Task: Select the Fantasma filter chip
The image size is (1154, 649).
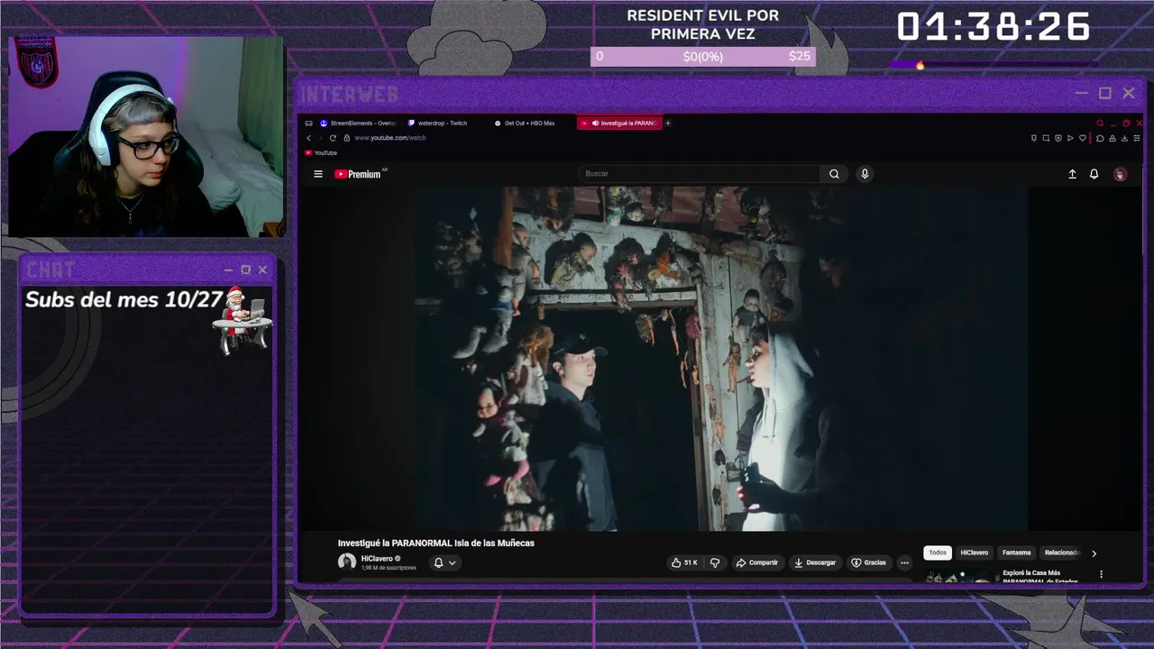Action: click(1016, 553)
